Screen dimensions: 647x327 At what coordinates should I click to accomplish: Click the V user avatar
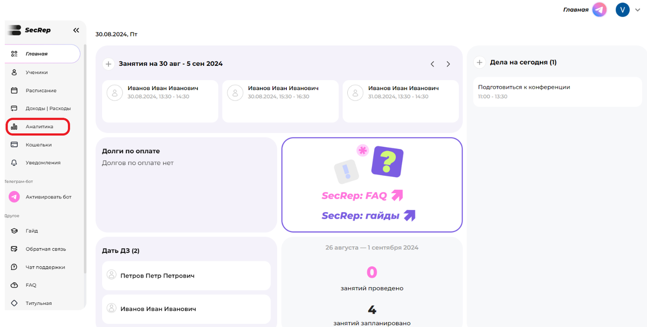point(623,10)
